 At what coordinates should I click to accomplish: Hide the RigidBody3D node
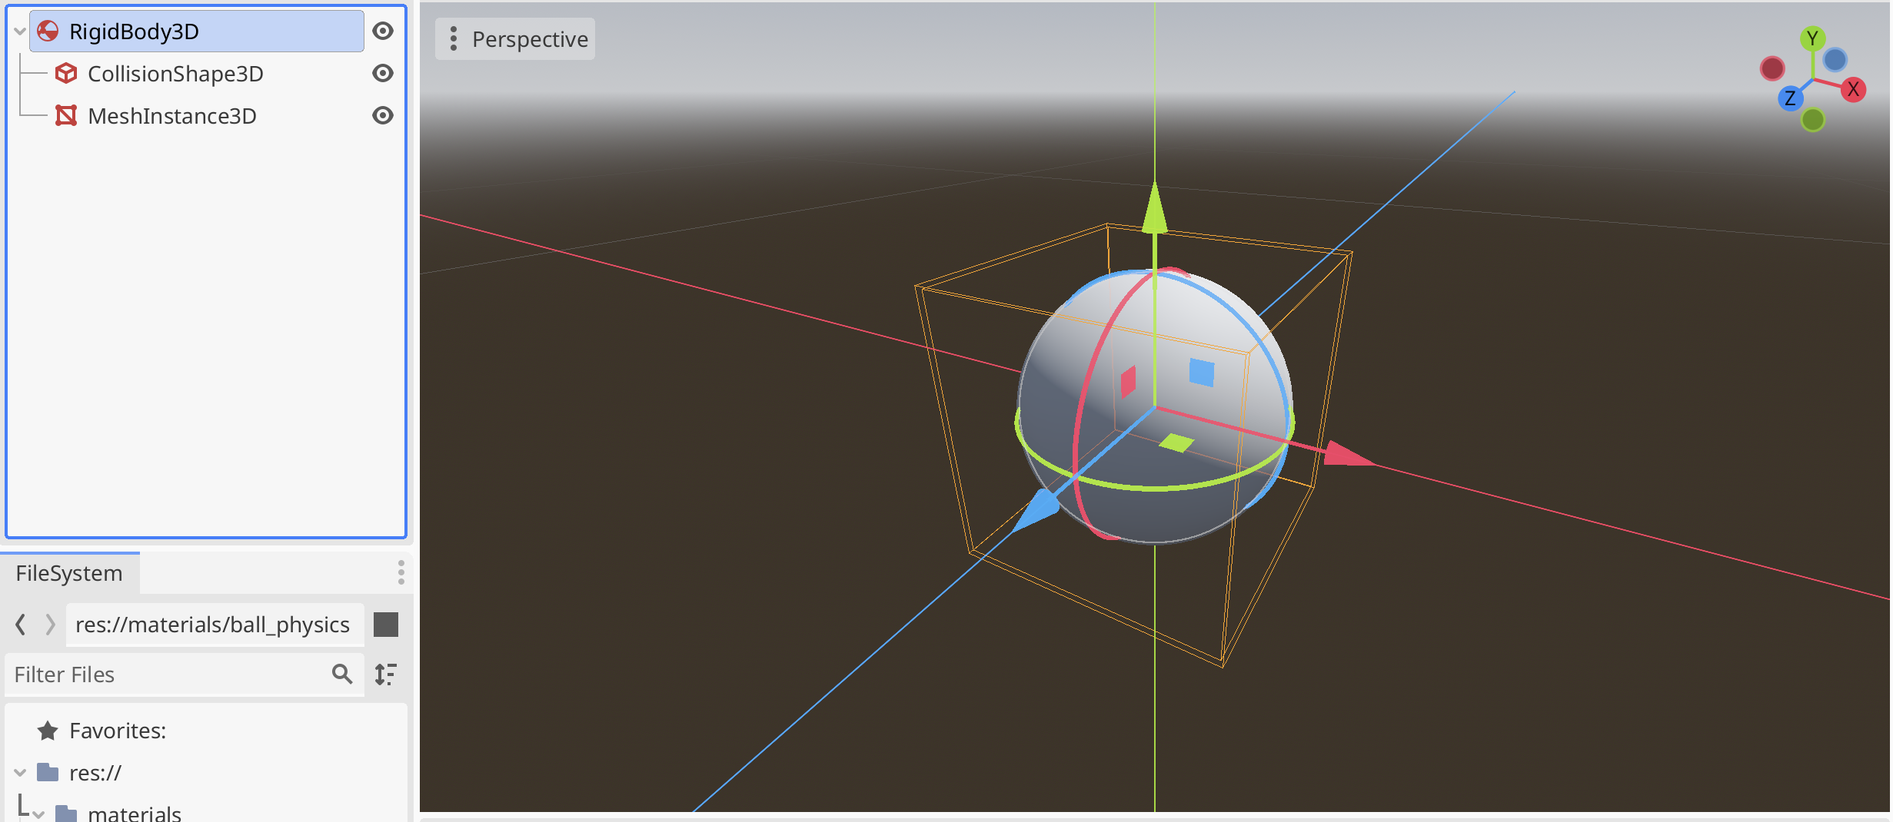tap(383, 31)
